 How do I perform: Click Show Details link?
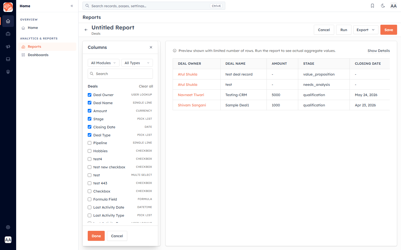[379, 51]
